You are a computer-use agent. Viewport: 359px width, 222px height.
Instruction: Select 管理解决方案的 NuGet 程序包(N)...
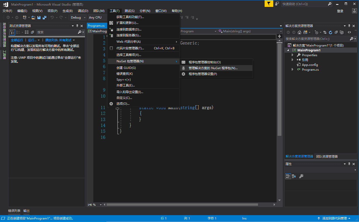216,68
